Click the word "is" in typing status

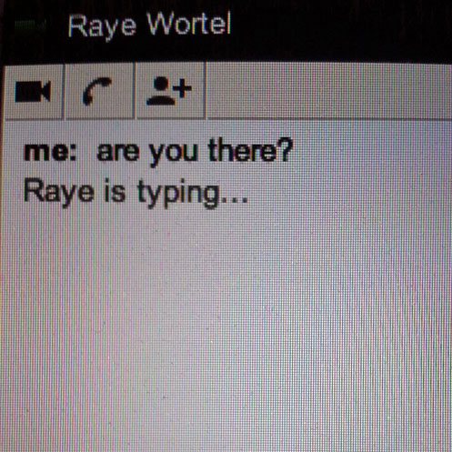pos(115,190)
